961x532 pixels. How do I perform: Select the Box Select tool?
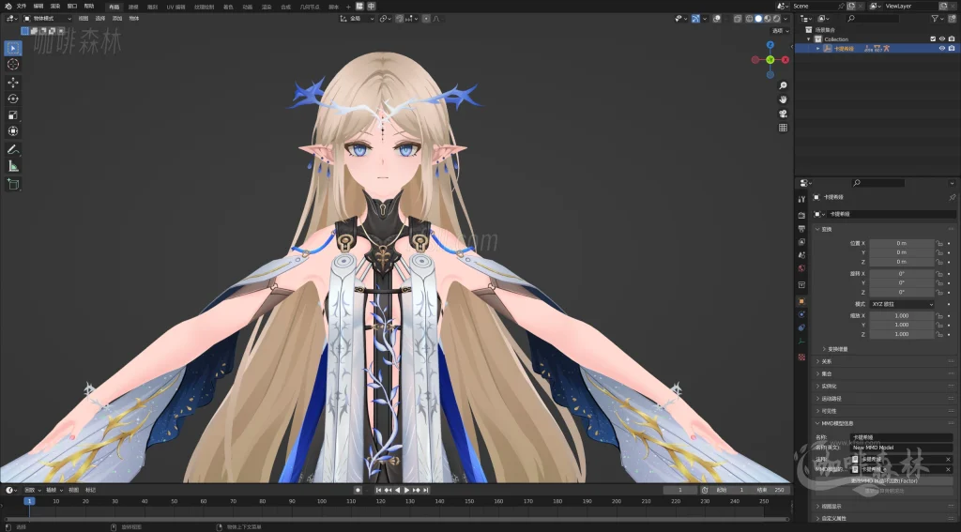[13, 48]
